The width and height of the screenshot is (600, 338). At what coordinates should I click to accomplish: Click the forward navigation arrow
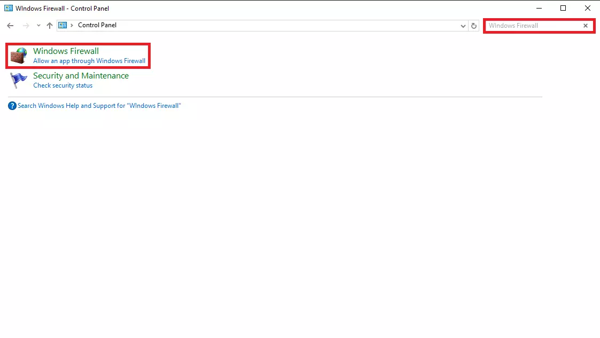point(26,26)
